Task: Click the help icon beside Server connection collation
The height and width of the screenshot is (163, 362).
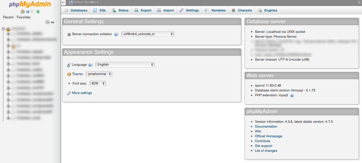Action: click(116, 34)
